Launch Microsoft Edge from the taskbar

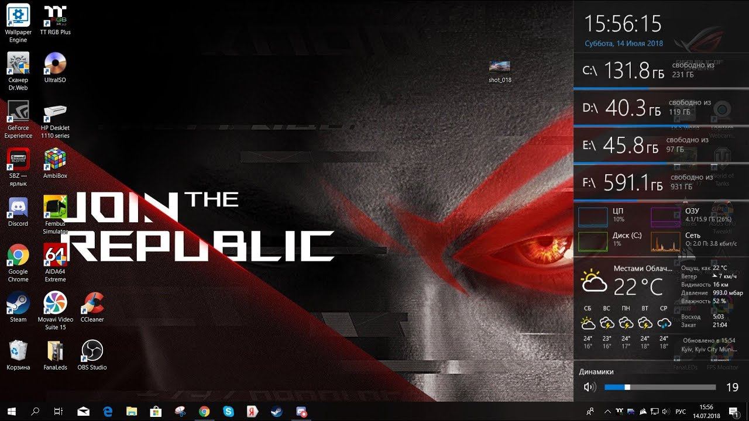(x=108, y=411)
